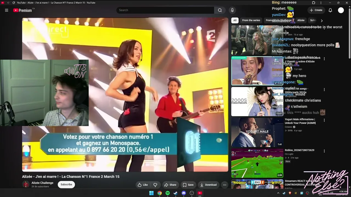The width and height of the screenshot is (351, 197).
Task: Select the From the series chip
Action: [251, 20]
